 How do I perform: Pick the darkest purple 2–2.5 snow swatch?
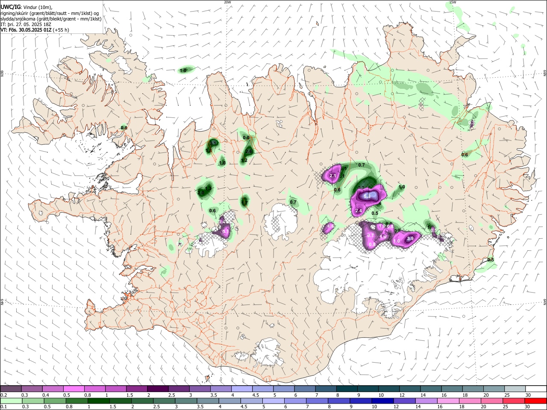158,389
